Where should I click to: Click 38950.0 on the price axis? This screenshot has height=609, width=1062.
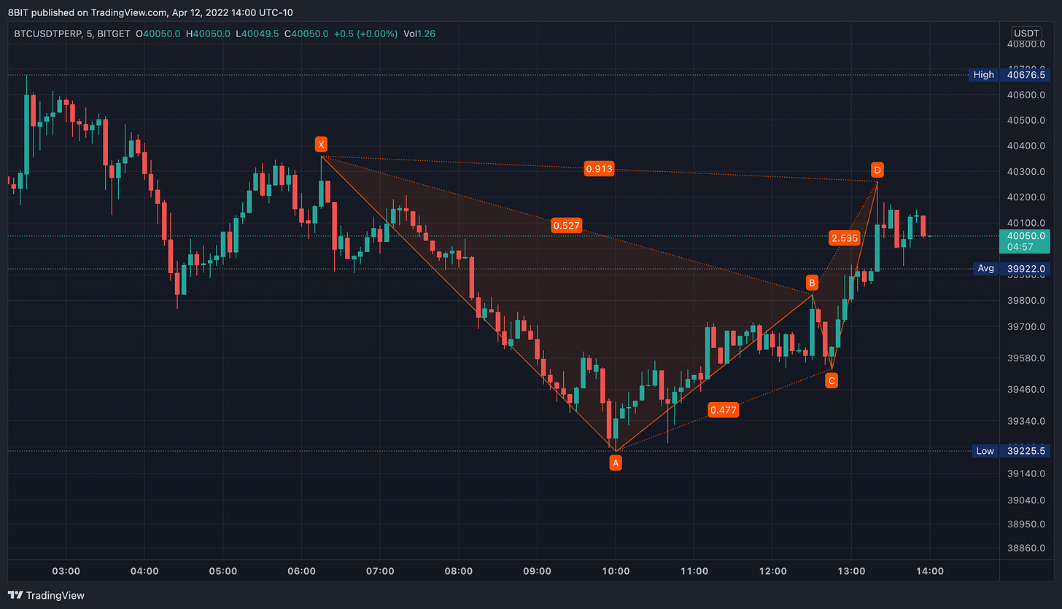[x=1026, y=524]
